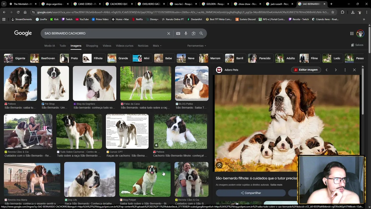Submit the search with the magnifier icon
371x209 pixels.
201,33
